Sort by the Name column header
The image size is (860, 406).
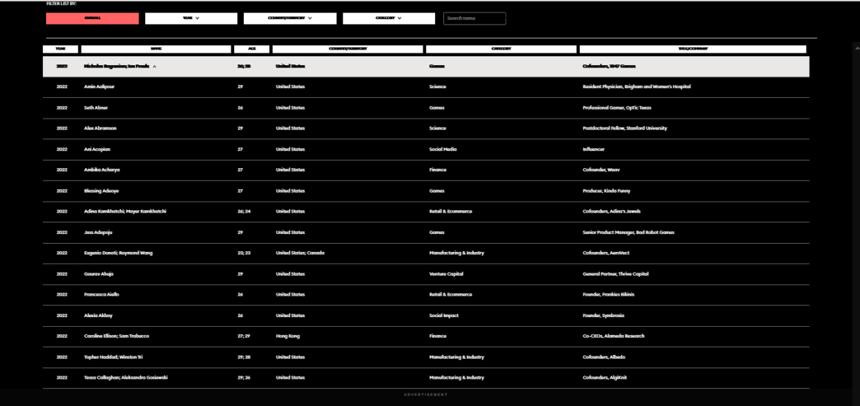pos(156,49)
